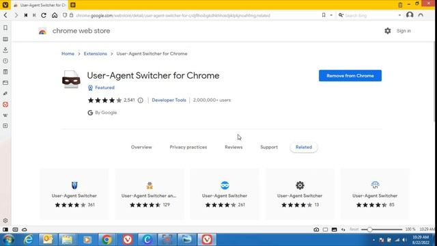Select the Related tab
The height and width of the screenshot is (246, 437).
click(x=303, y=147)
